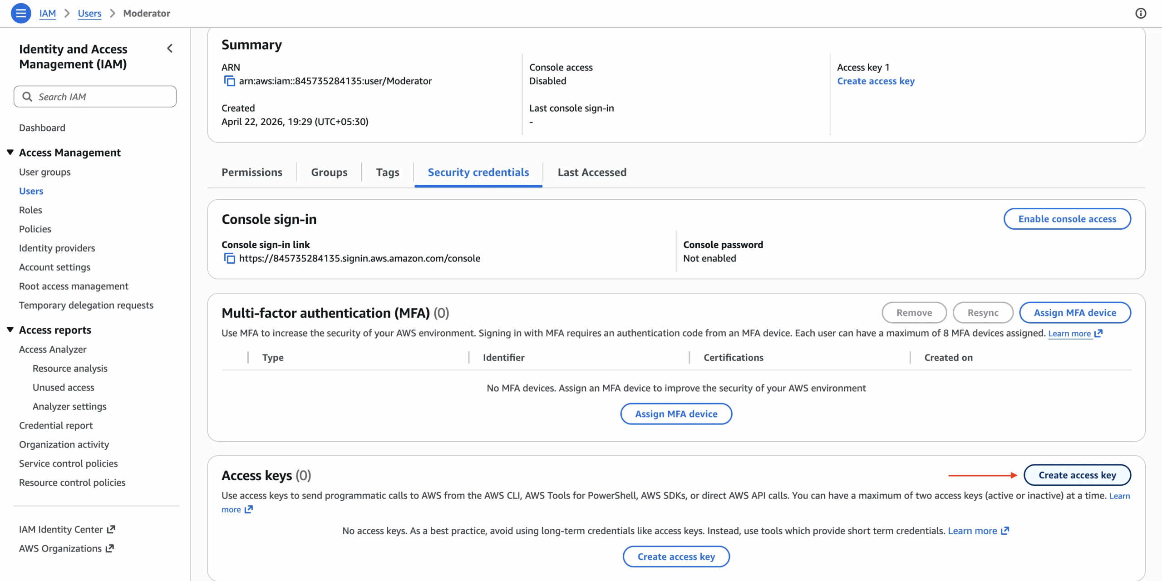Open the hamburger navigation menu icon
Image resolution: width=1162 pixels, height=581 pixels.
tap(21, 13)
